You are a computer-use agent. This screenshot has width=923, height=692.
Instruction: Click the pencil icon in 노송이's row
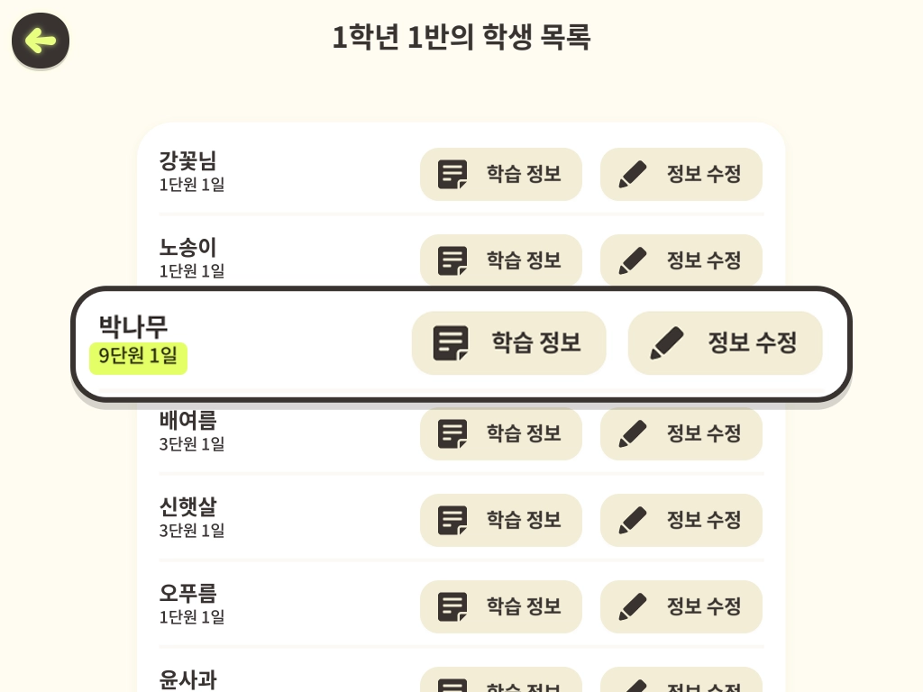[x=633, y=260]
